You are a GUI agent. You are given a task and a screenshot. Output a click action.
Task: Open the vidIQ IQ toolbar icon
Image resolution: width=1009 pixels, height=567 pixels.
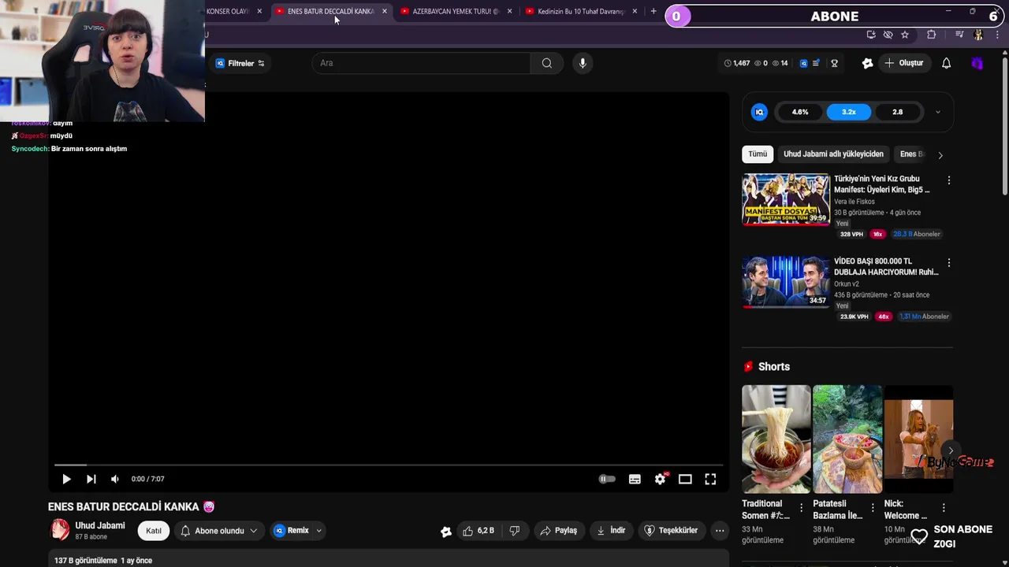point(803,63)
